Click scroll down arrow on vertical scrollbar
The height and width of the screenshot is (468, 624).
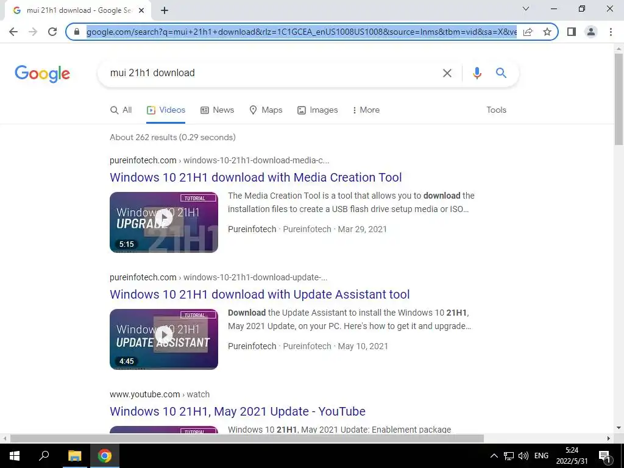point(619,428)
